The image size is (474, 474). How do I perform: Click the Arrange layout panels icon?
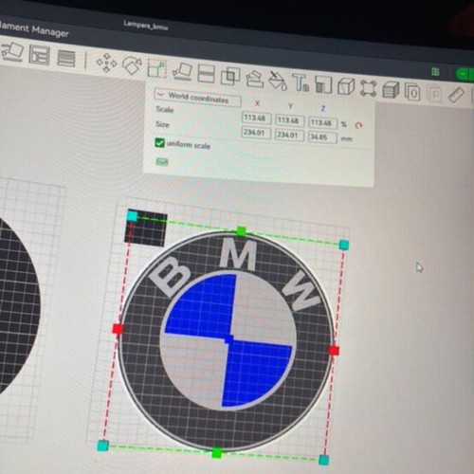point(39,55)
